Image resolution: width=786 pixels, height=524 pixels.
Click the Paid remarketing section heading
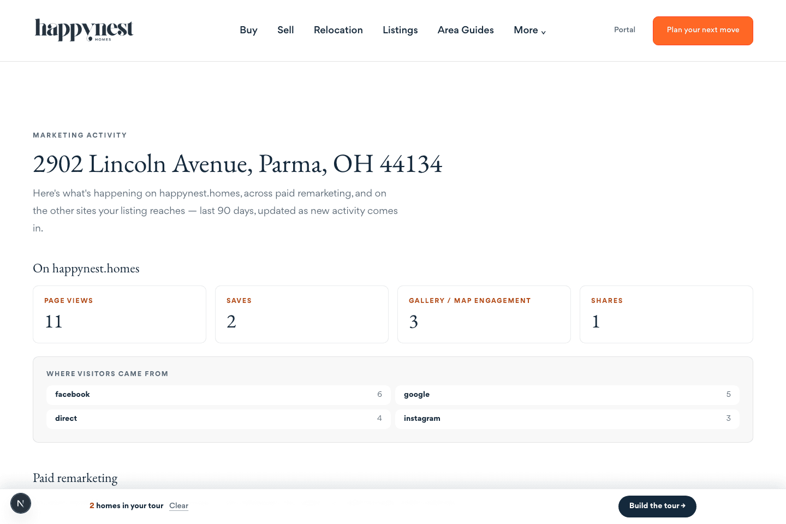(x=75, y=478)
